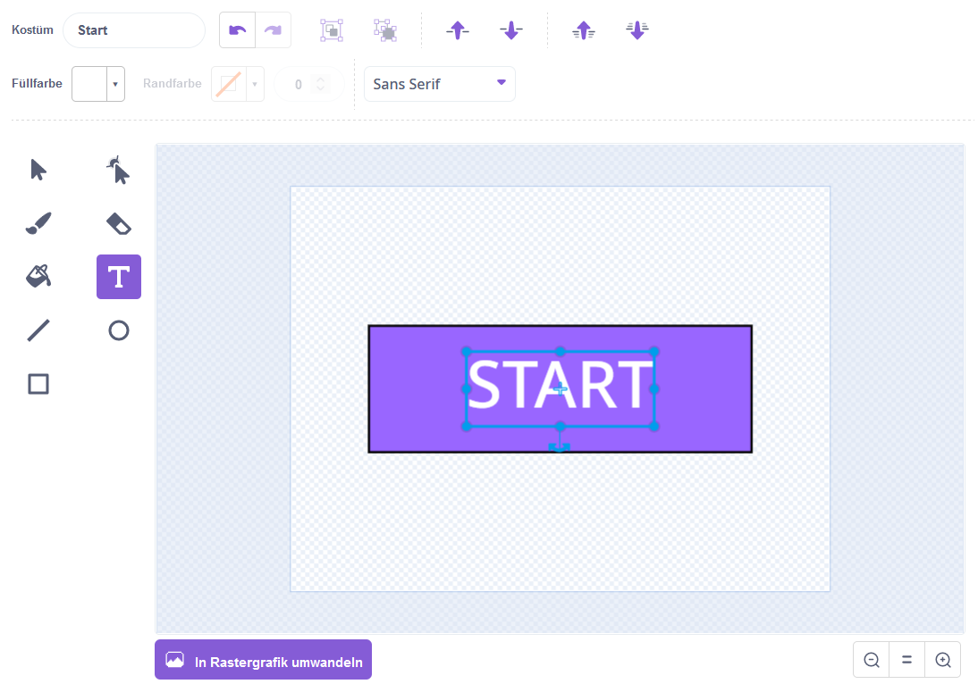978x684 pixels.
Task: Click the Undo arrow button
Action: point(238,30)
